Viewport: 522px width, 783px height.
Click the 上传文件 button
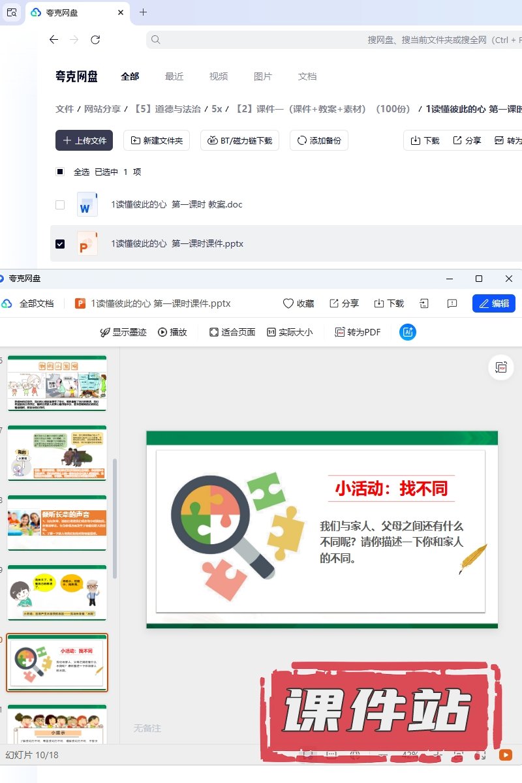[84, 140]
